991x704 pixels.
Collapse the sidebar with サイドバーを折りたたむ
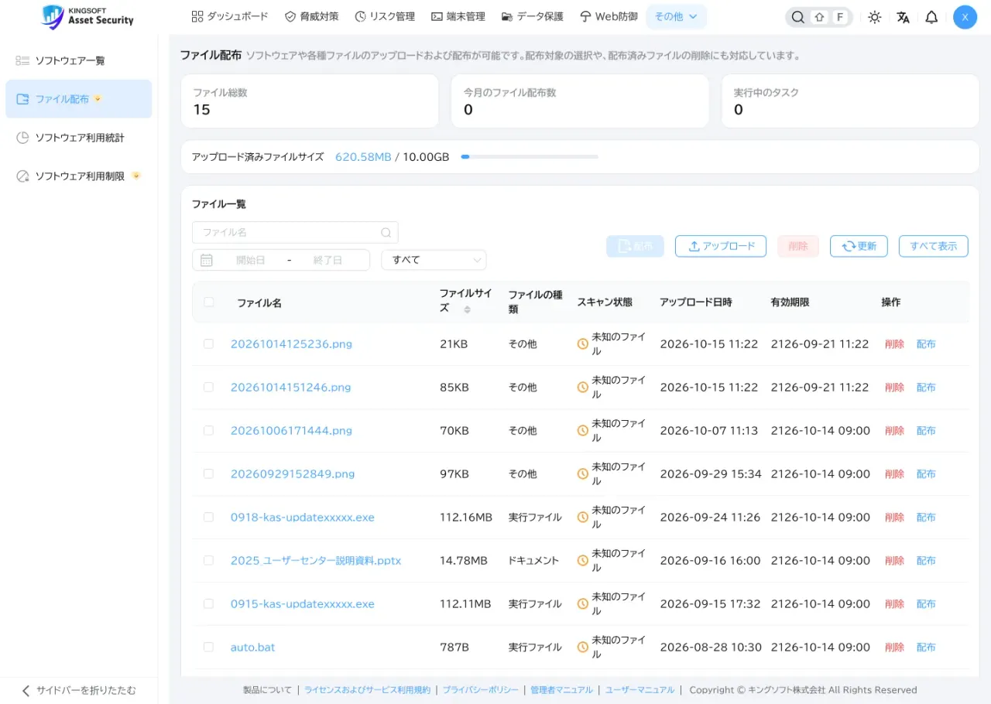tap(78, 690)
